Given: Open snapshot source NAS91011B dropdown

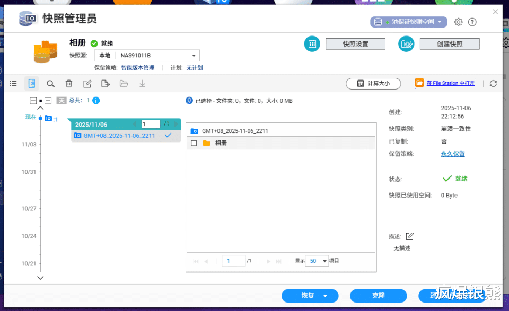Looking at the screenshot, I should coord(147,56).
